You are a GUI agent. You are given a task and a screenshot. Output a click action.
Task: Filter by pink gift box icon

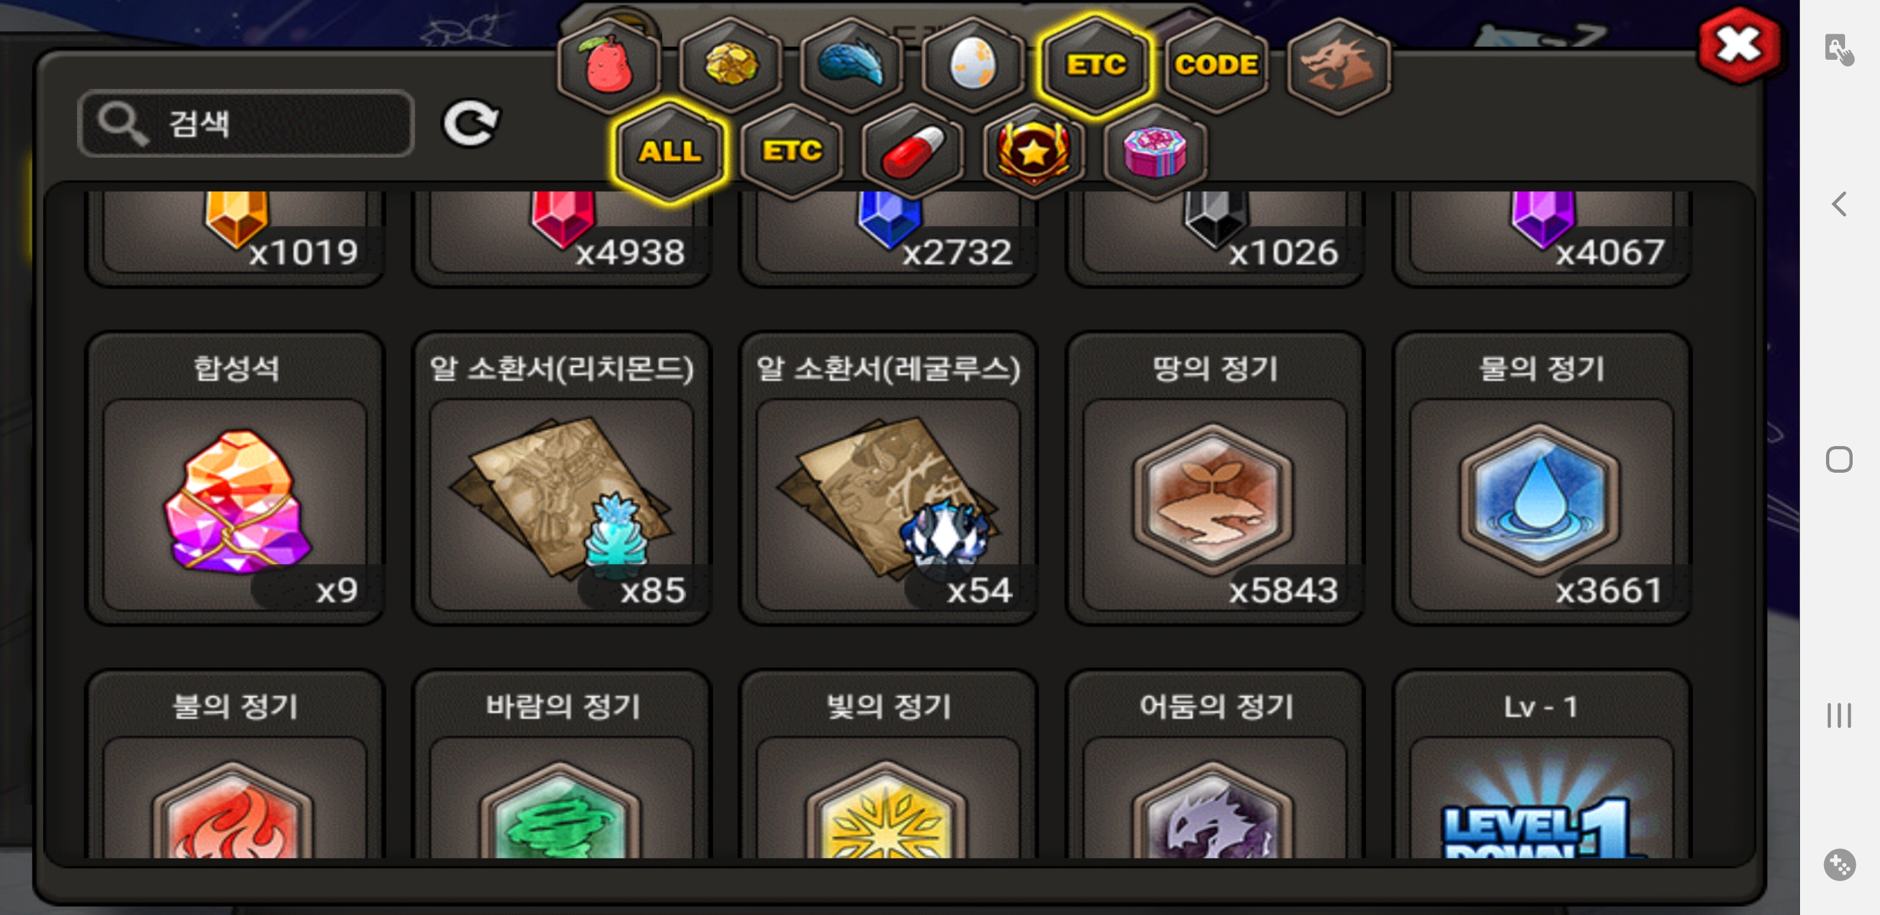click(x=1155, y=151)
